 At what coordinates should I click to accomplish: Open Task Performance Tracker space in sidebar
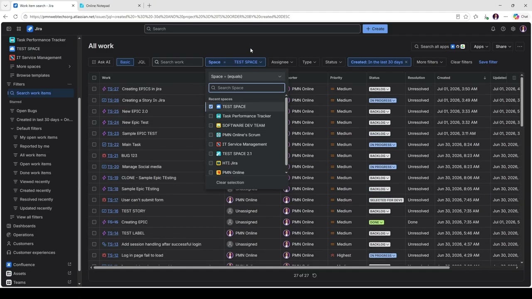click(x=41, y=40)
